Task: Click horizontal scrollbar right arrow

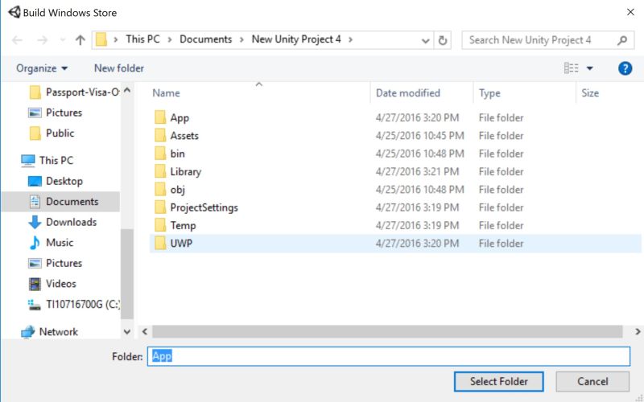Action: coord(638,331)
